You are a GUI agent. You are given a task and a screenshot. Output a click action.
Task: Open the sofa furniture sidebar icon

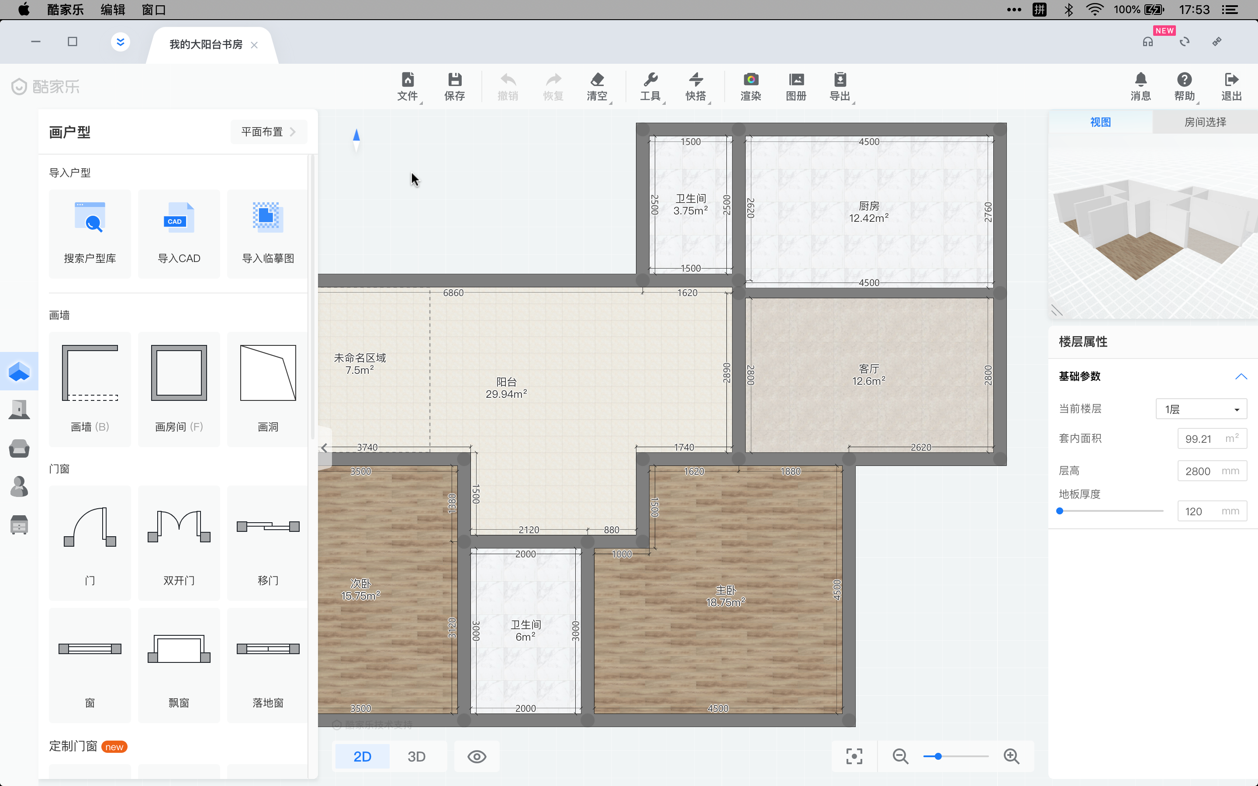19,448
